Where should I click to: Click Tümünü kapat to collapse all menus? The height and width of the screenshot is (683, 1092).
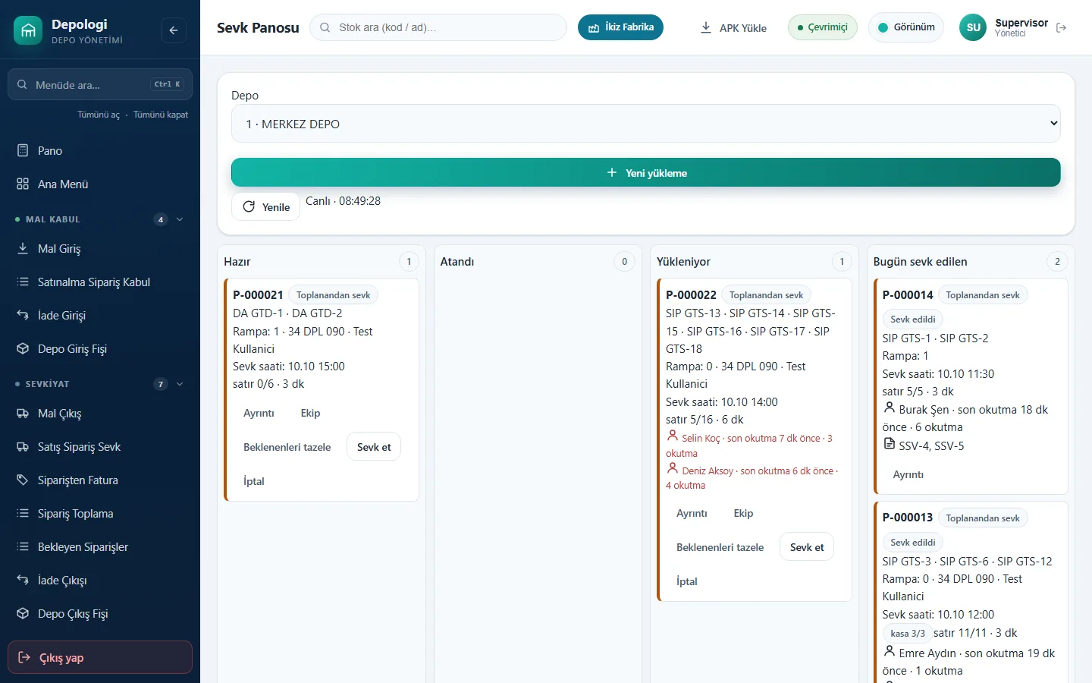point(161,115)
